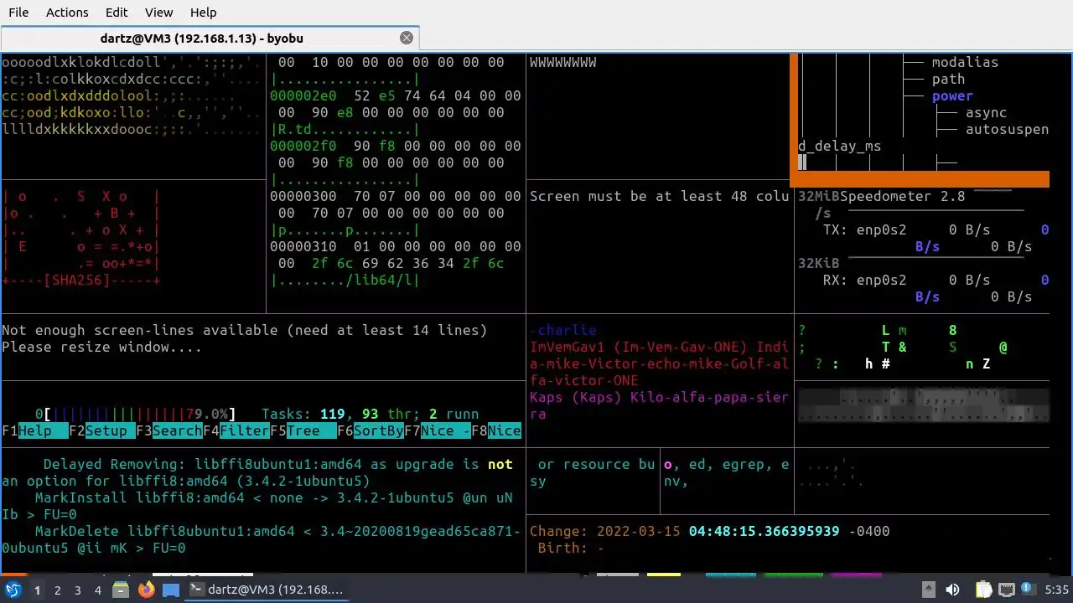Open the clipboard manager tray icon

click(983, 590)
